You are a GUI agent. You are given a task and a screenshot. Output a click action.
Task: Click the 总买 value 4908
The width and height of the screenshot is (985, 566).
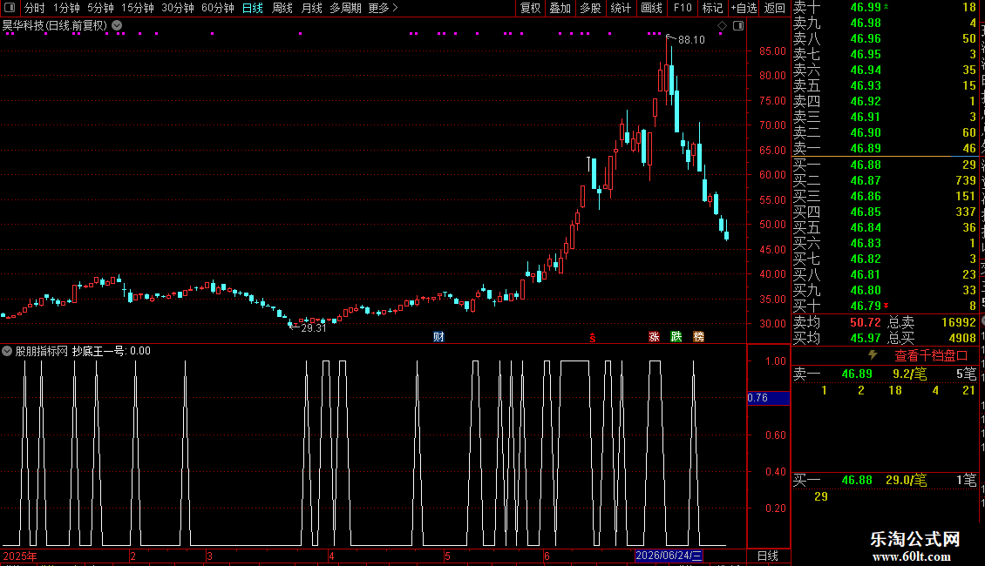[x=962, y=338]
